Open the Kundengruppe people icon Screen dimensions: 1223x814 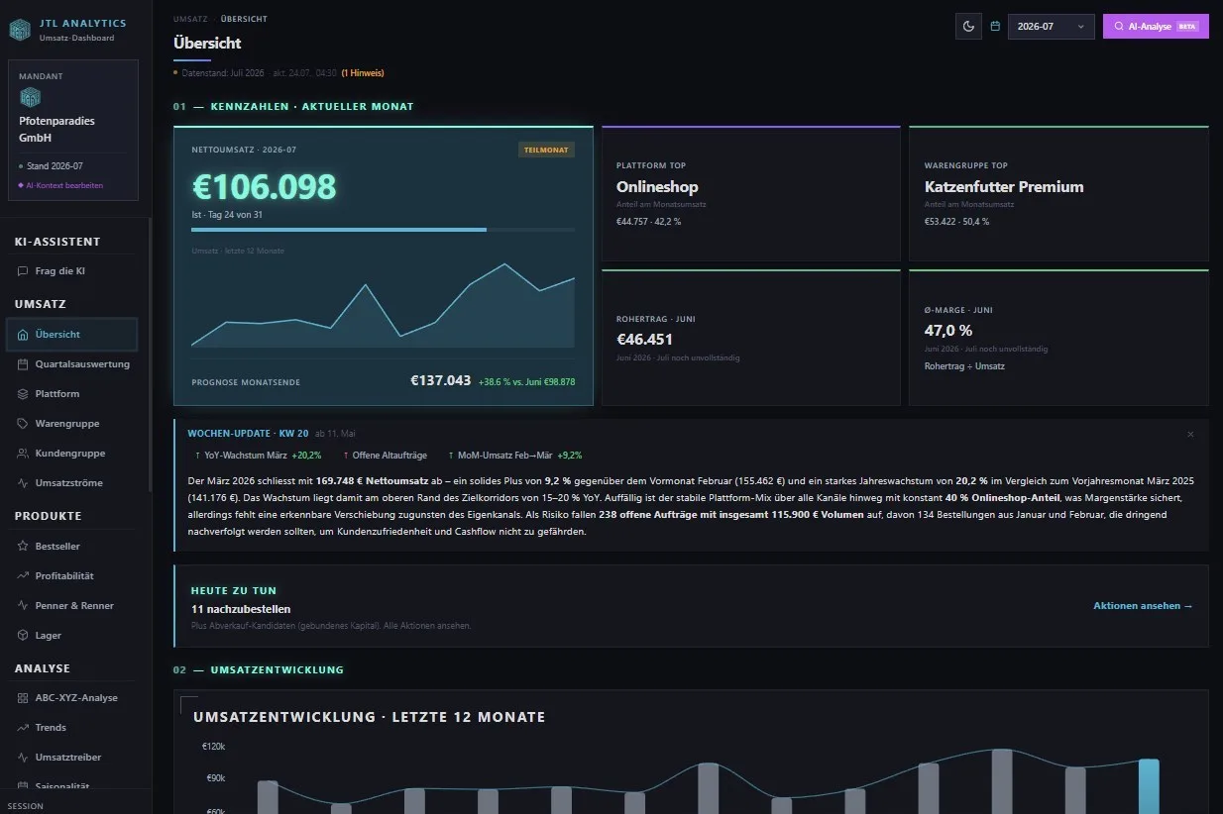click(x=23, y=454)
